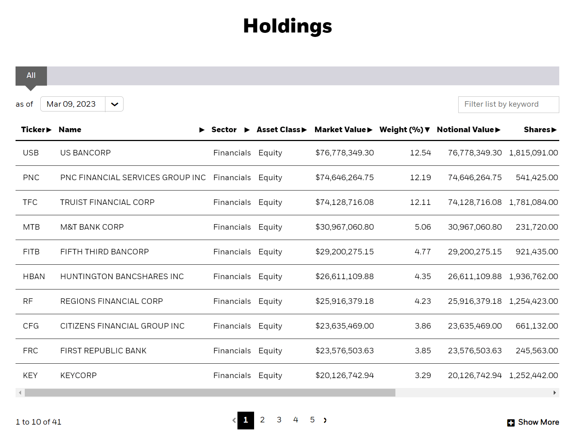Go to next page arrow
Image resolution: width=577 pixels, height=439 pixels.
(325, 420)
